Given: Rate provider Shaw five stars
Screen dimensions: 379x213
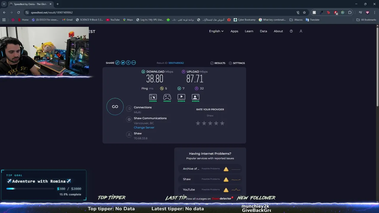Looking at the screenshot, I should click(222, 123).
